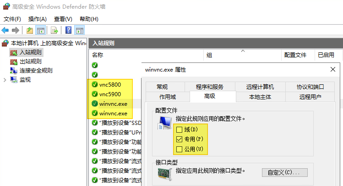Select 连接安全规则 in the tree
343x186 pixels.
36,71
